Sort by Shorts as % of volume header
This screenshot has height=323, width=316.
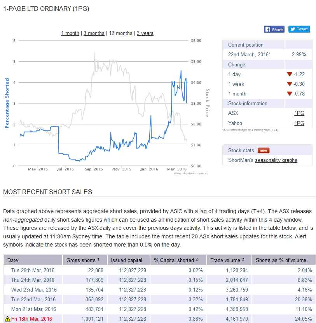pos(284,260)
